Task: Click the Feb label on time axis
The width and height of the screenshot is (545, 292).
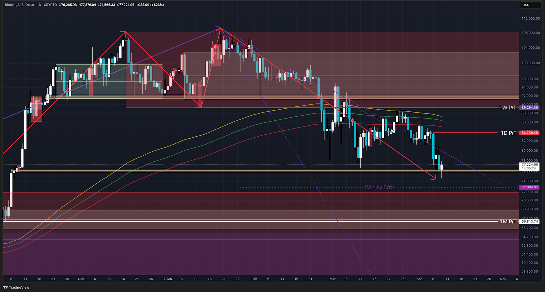Action: [x=254, y=279]
